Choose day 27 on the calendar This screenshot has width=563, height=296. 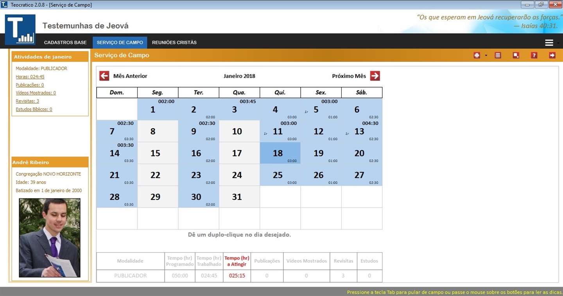[x=362, y=175]
